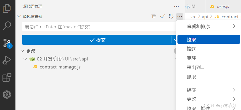This screenshot has height=110, width=241.
Task: Click the swirl extension icon in activity bar
Action: (x=7, y=94)
